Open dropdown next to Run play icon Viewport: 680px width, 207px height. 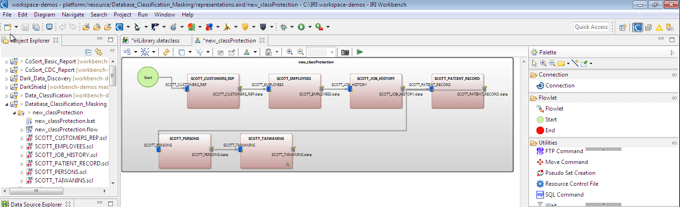[310, 27]
